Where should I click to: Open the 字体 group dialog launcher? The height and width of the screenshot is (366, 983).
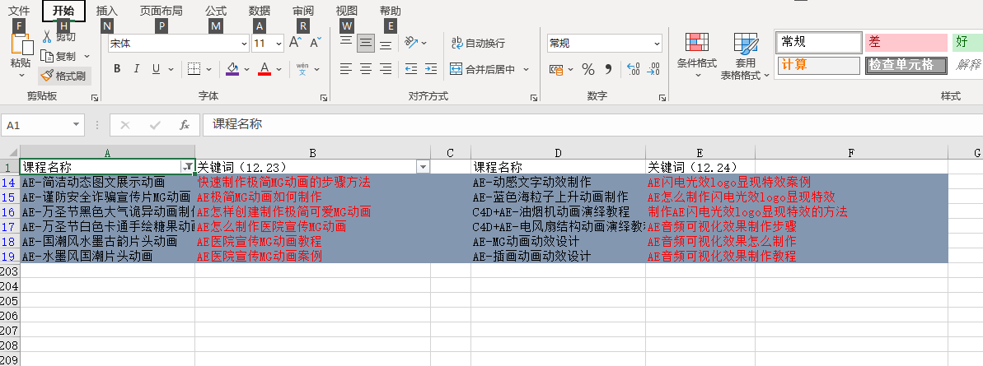324,98
